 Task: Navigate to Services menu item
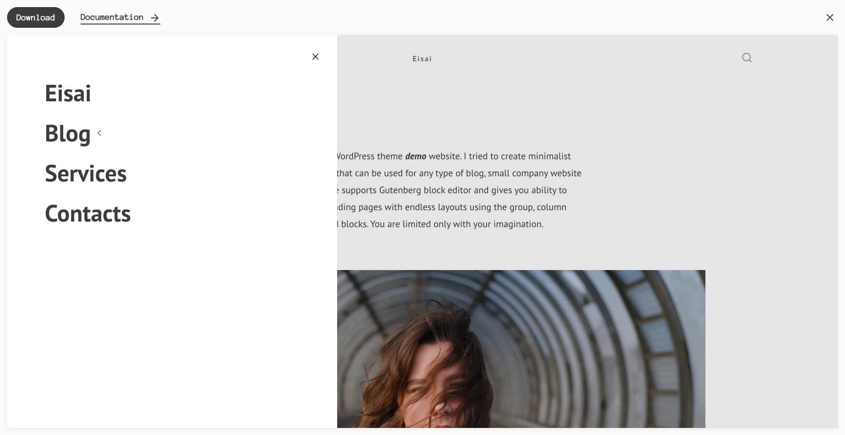tap(86, 173)
